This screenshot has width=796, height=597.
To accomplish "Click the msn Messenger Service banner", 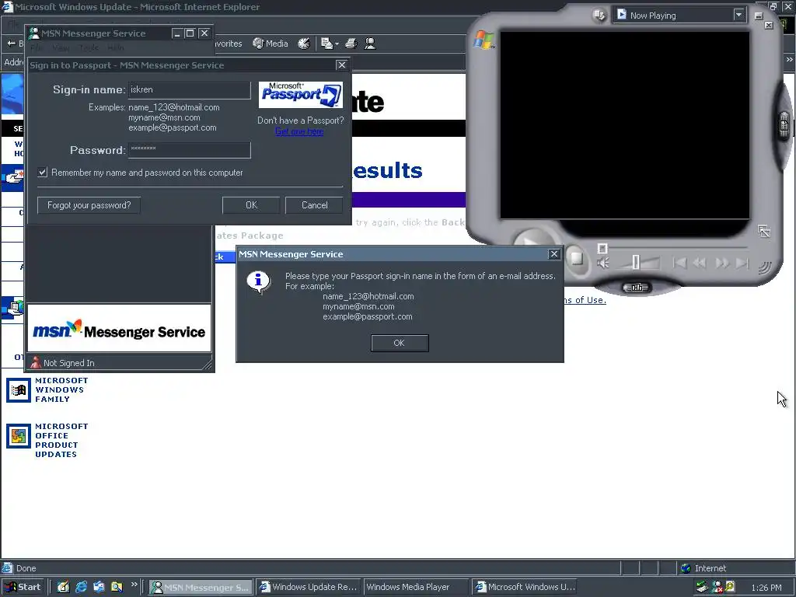I will 119,328.
